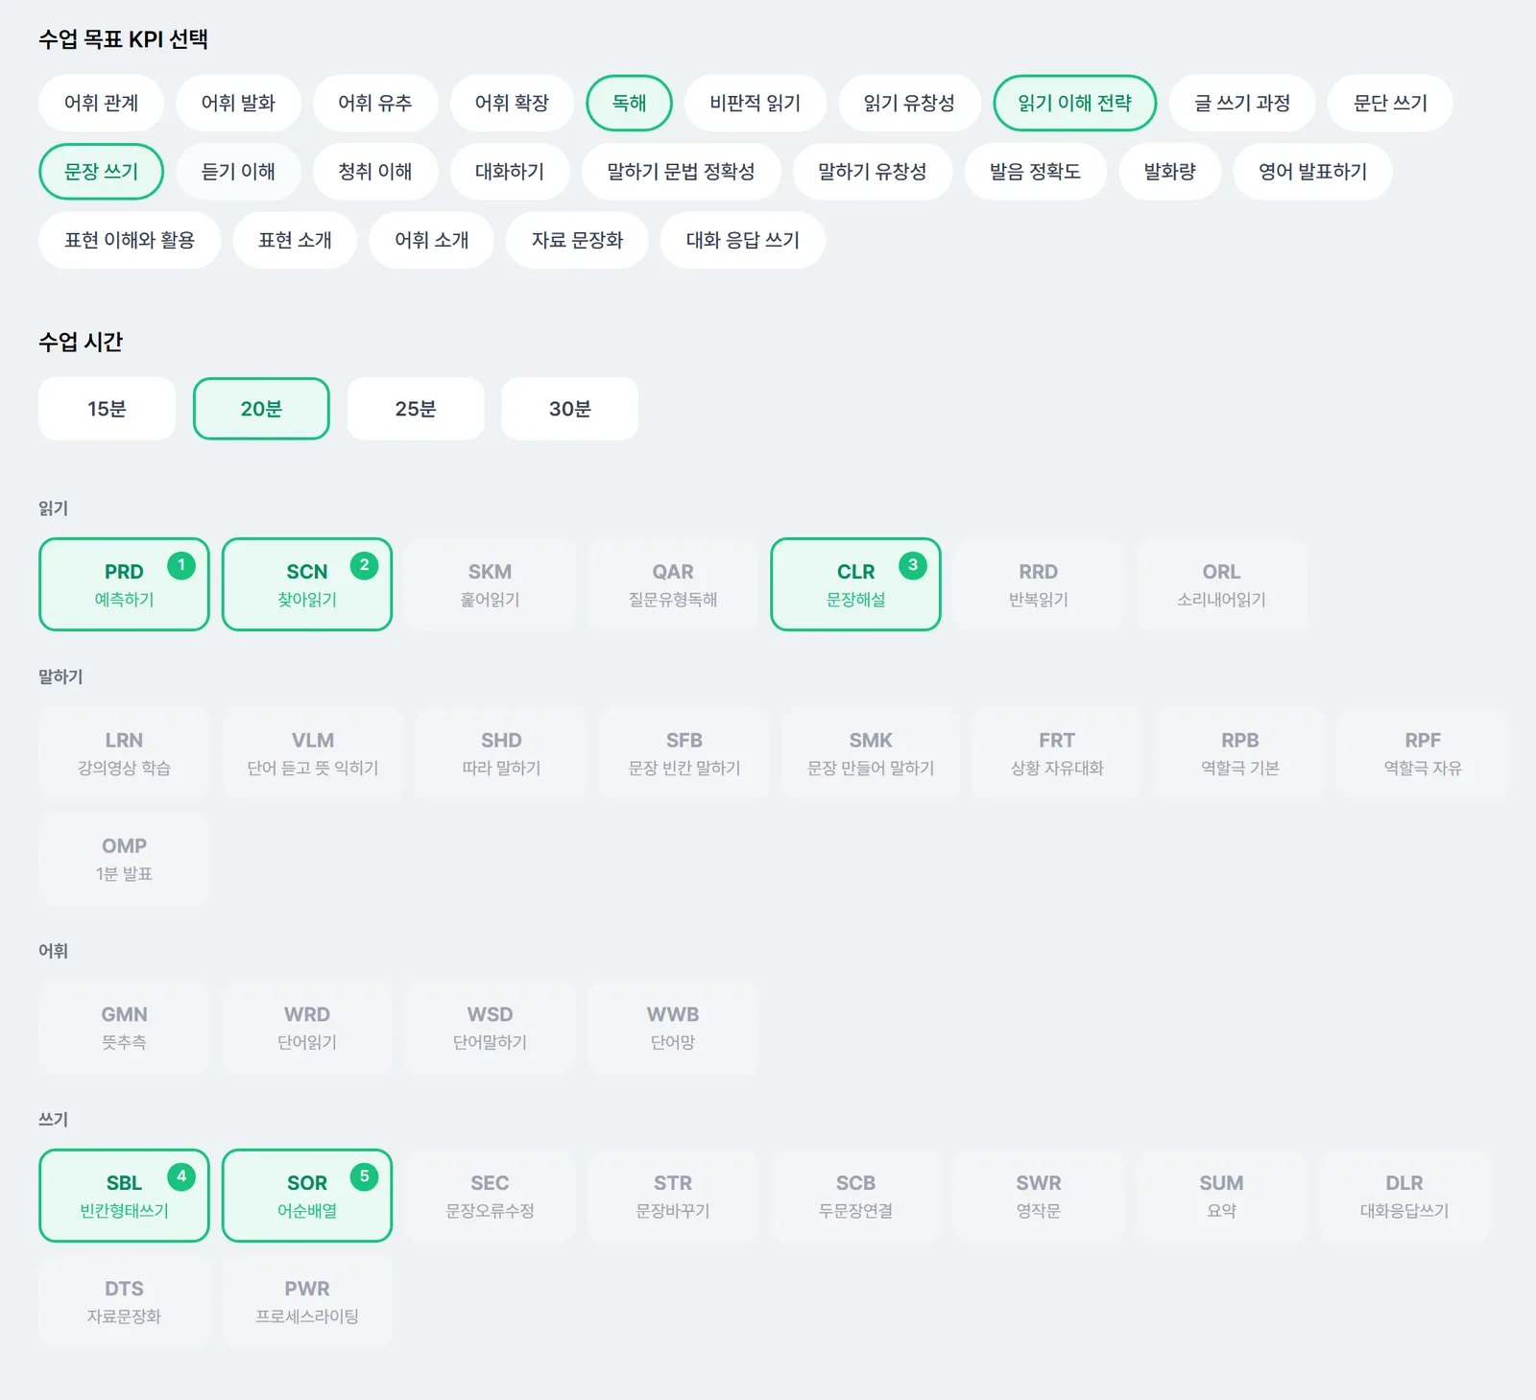Add the SEC 문장오류수정 activity
Viewport: 1536px width, 1400px height.
(x=490, y=1196)
